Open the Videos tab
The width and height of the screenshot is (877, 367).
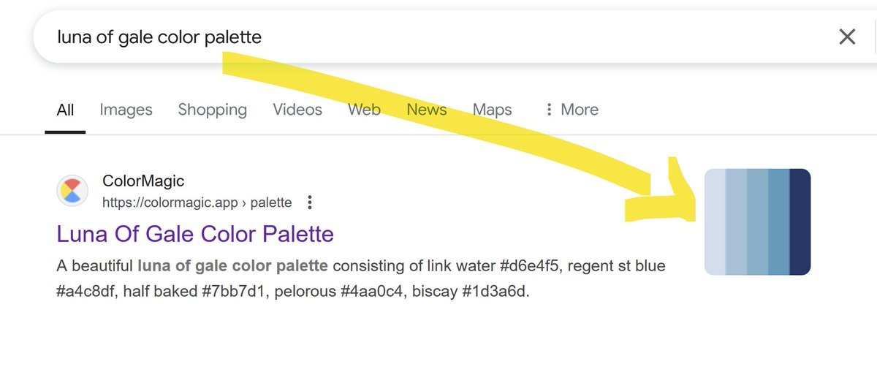(x=297, y=110)
